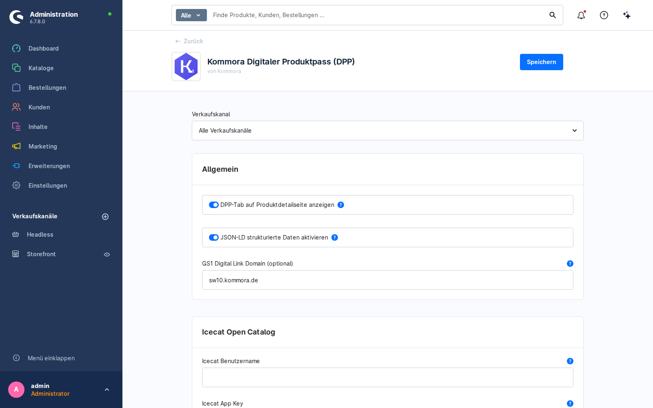The width and height of the screenshot is (653, 408).
Task: Click the Marketing megaphone icon
Action: tap(16, 146)
